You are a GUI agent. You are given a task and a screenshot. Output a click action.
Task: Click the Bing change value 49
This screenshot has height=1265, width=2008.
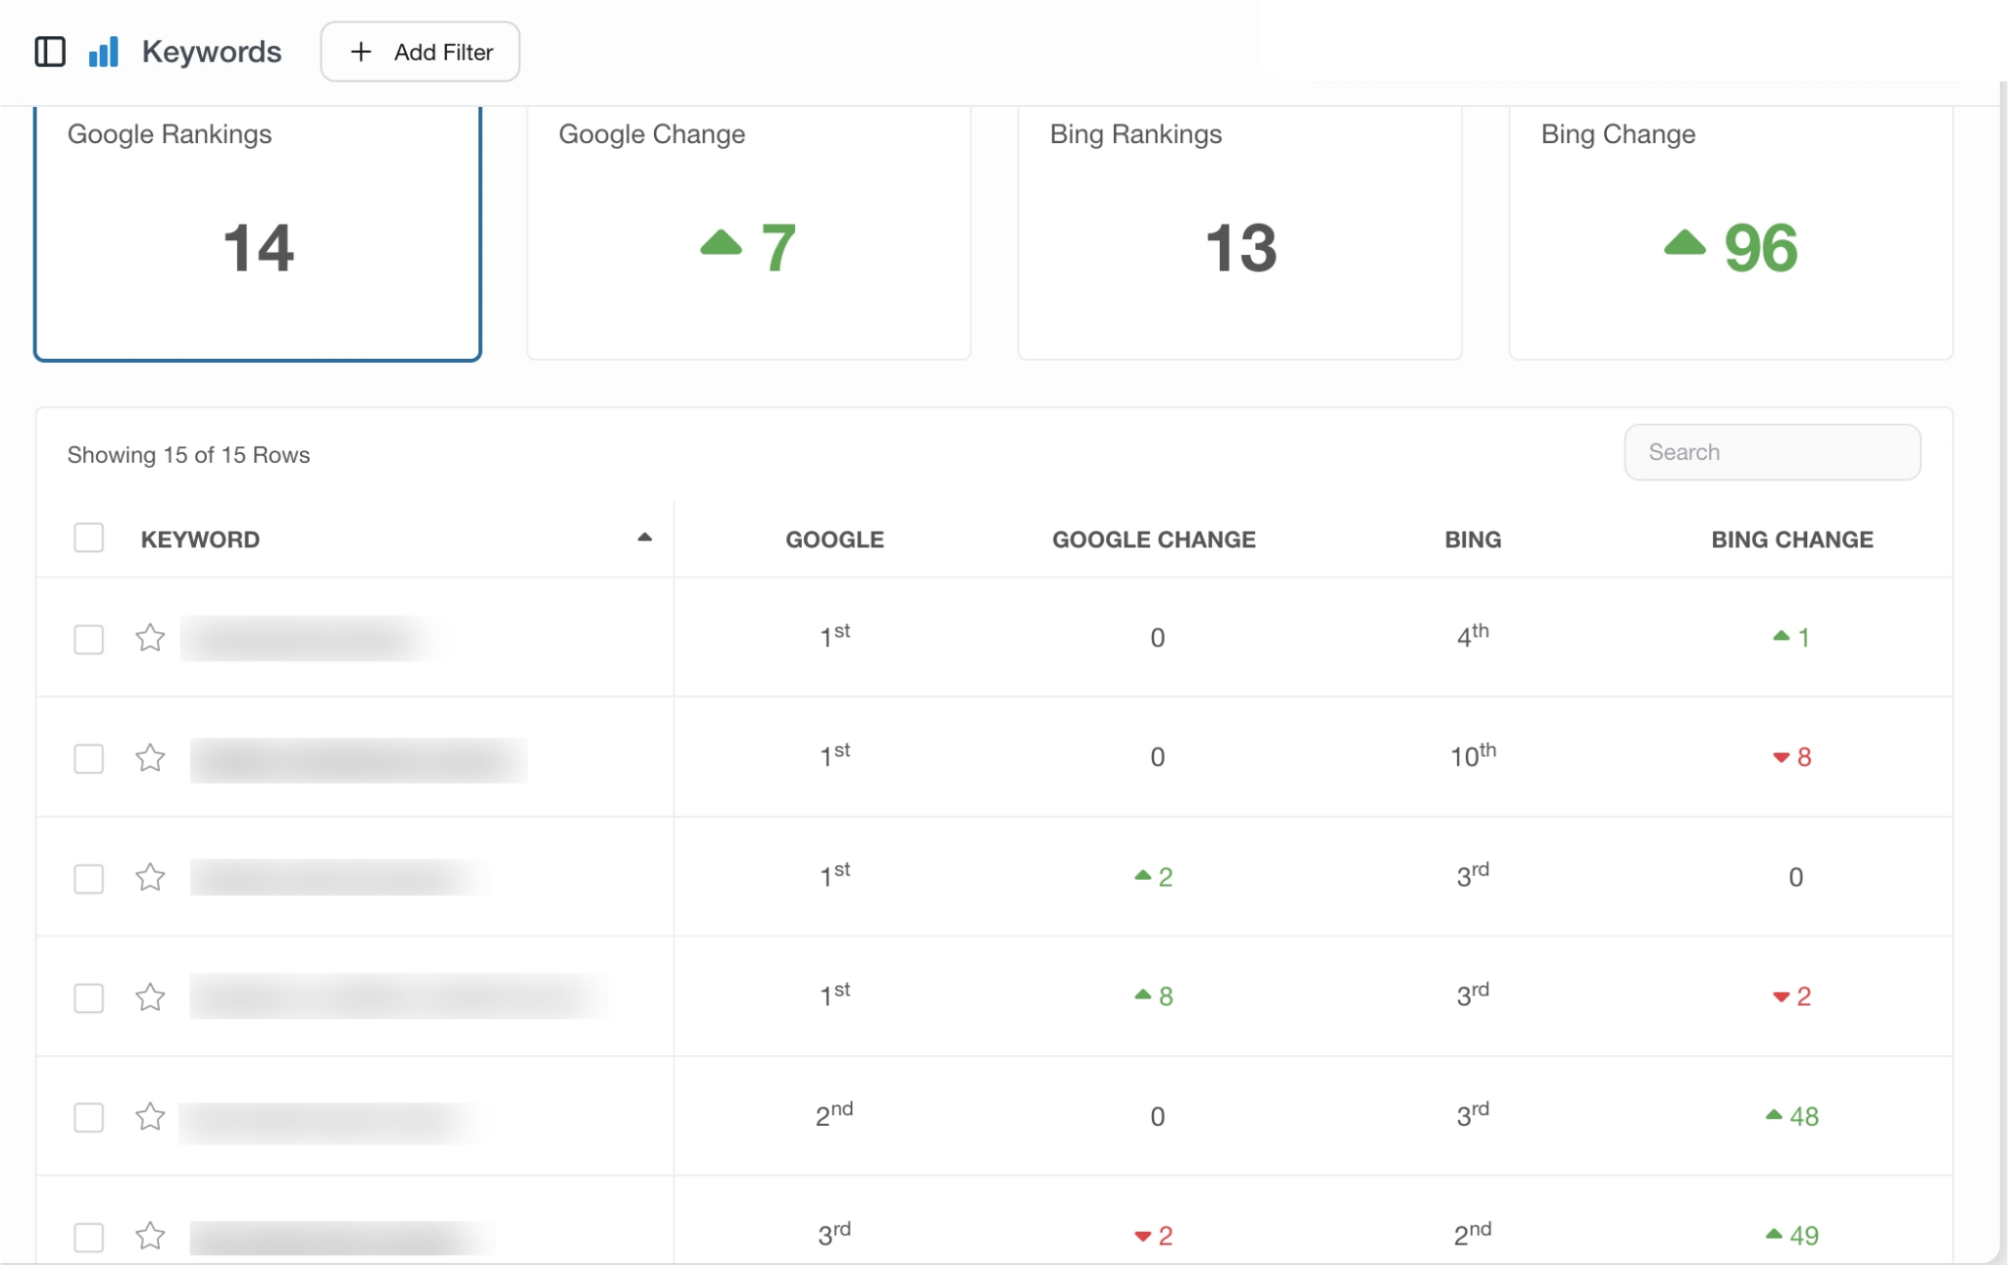(1803, 1237)
